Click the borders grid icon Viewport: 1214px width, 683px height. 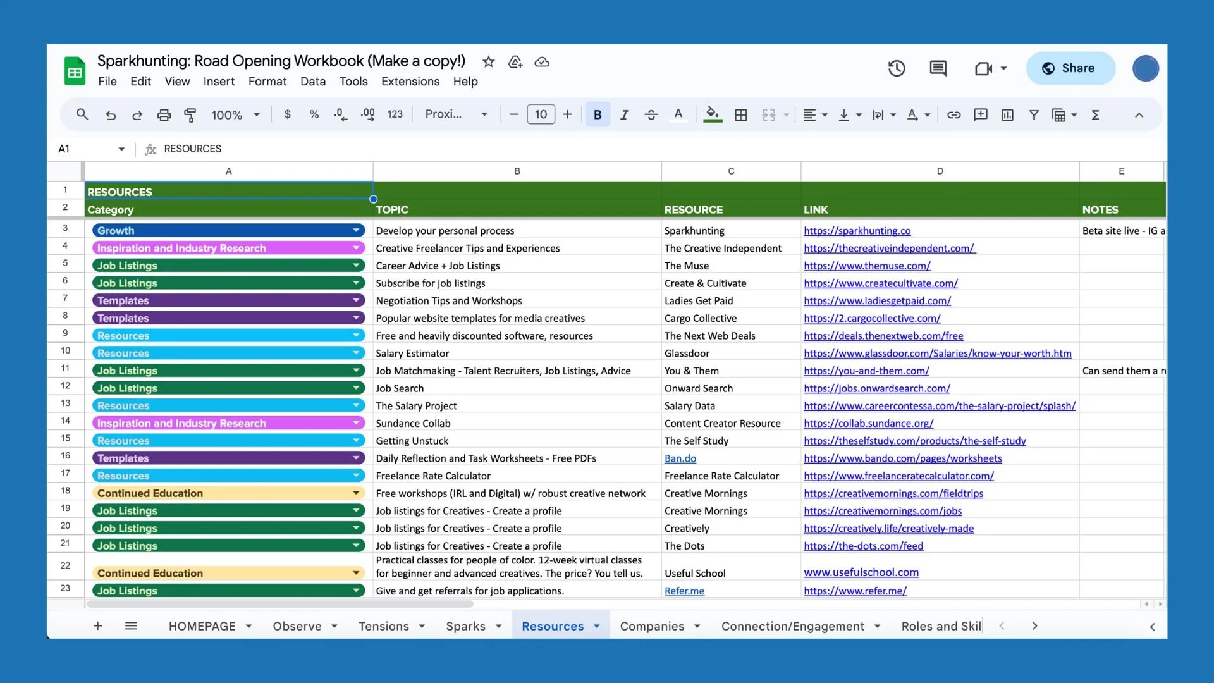tap(741, 114)
